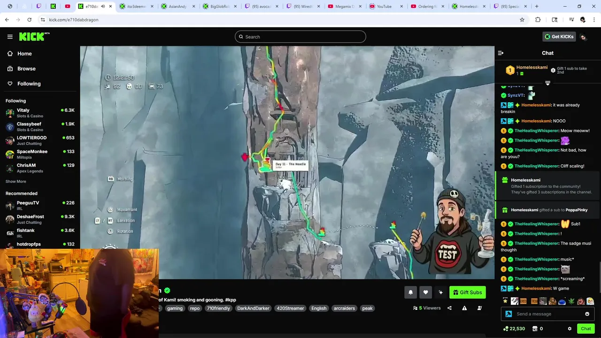
Task: Click the 710friendly tag
Action: (218, 308)
